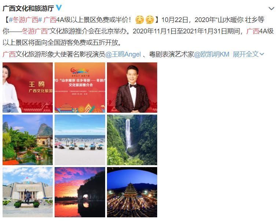Click the blue verified V badge
The height and width of the screenshot is (221, 277).
[59, 8]
